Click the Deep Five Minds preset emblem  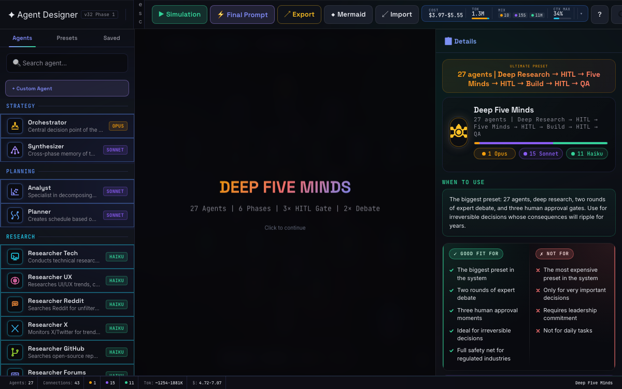pyautogui.click(x=459, y=132)
